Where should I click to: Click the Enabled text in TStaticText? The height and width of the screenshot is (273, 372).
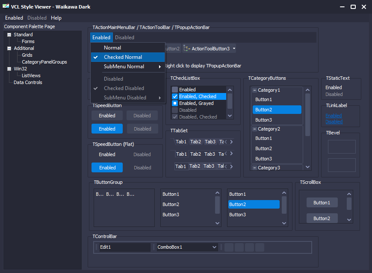[334, 87]
